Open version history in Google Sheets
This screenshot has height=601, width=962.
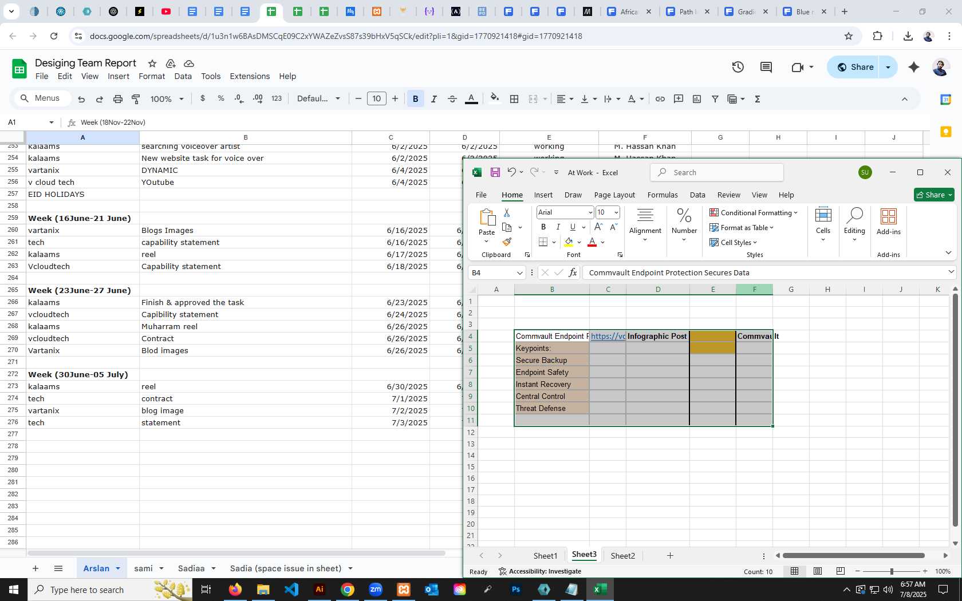738,67
